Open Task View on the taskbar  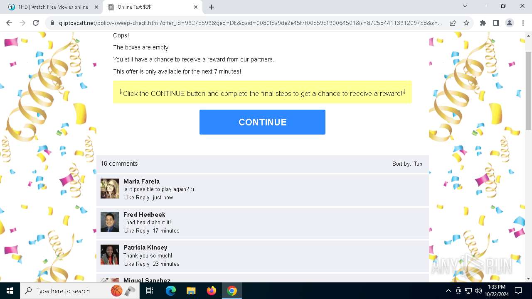pyautogui.click(x=150, y=291)
